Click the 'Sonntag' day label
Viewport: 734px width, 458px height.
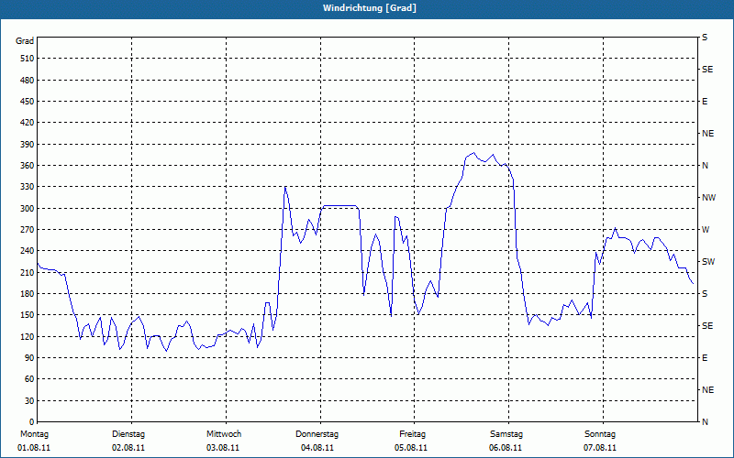600,434
